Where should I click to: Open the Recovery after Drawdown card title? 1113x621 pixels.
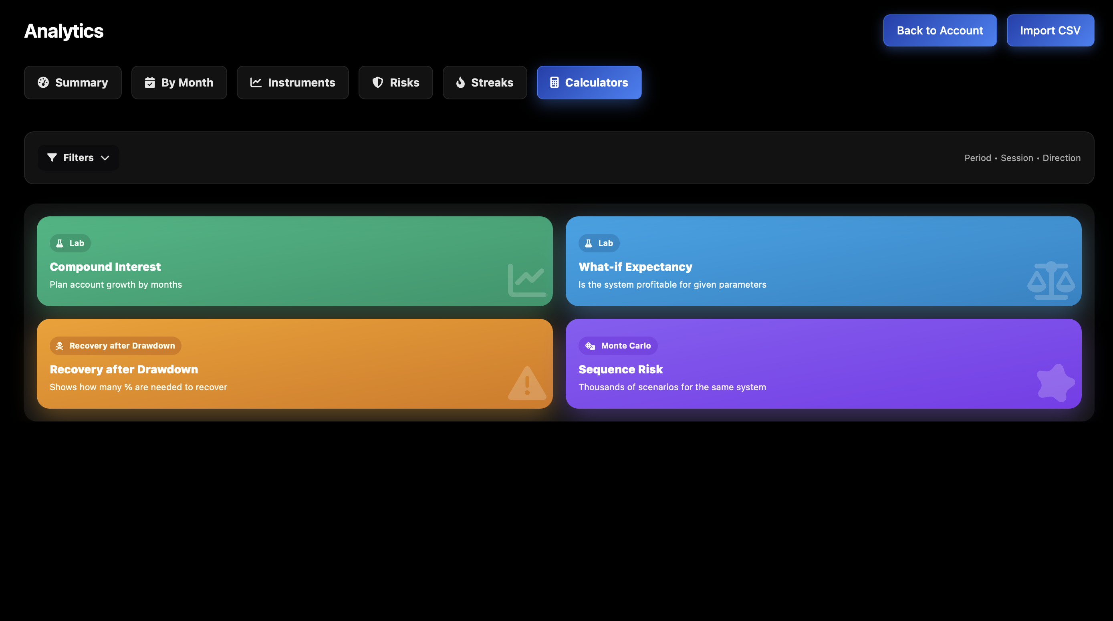click(123, 369)
